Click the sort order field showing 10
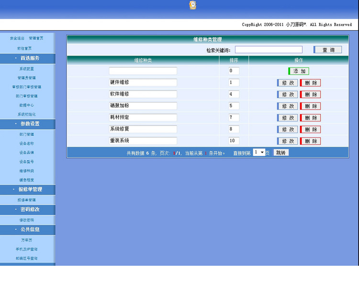359x282 pixels. [234, 141]
